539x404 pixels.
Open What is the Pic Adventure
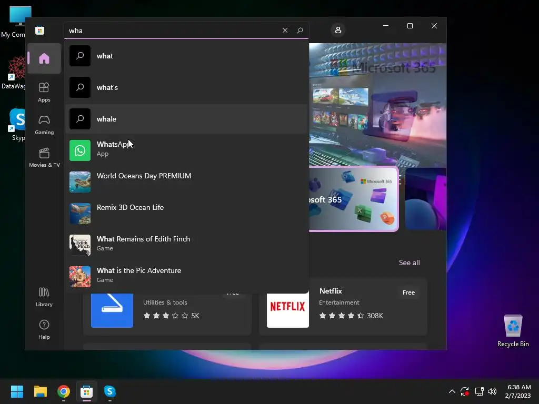click(x=186, y=277)
